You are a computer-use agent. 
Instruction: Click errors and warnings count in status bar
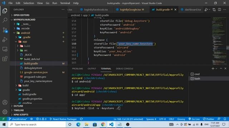(x=41, y=119)
